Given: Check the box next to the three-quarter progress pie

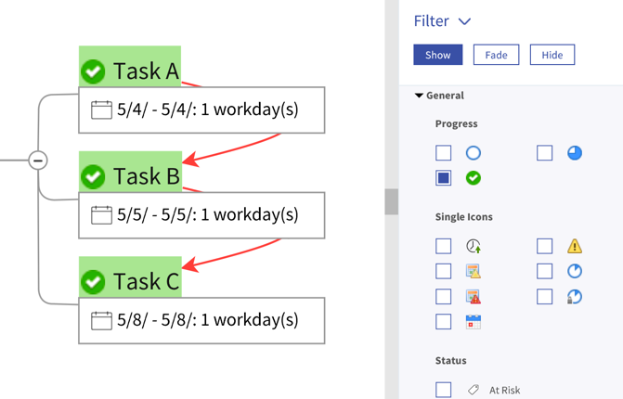Looking at the screenshot, I should pos(545,153).
